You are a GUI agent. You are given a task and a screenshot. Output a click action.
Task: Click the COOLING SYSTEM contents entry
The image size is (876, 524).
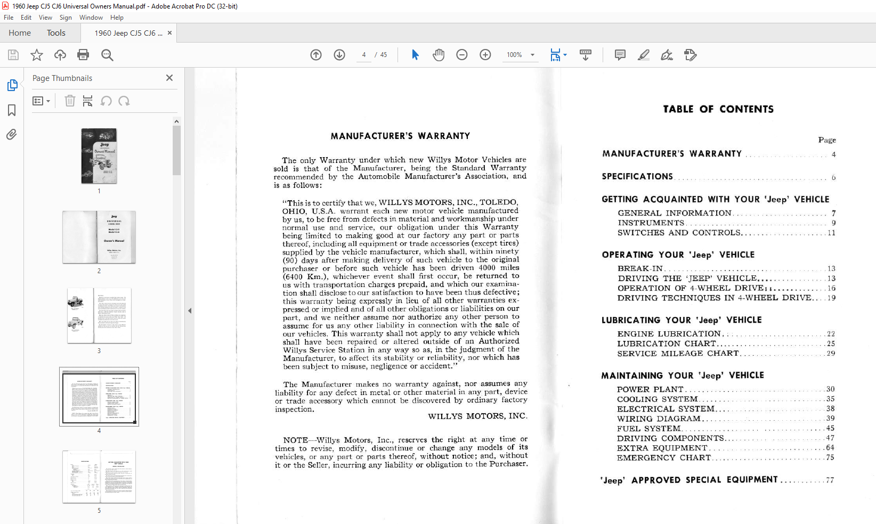click(x=726, y=399)
